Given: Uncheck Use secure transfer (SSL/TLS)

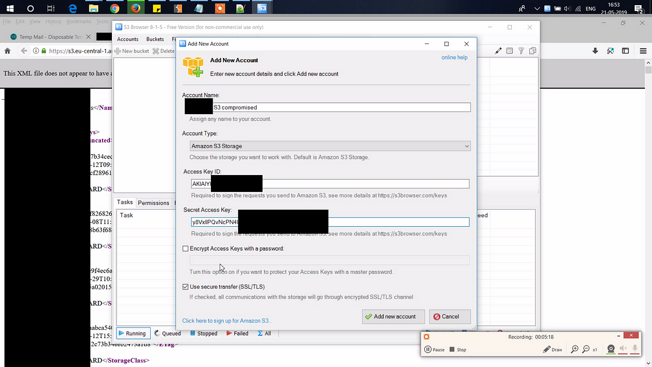Looking at the screenshot, I should 185,286.
